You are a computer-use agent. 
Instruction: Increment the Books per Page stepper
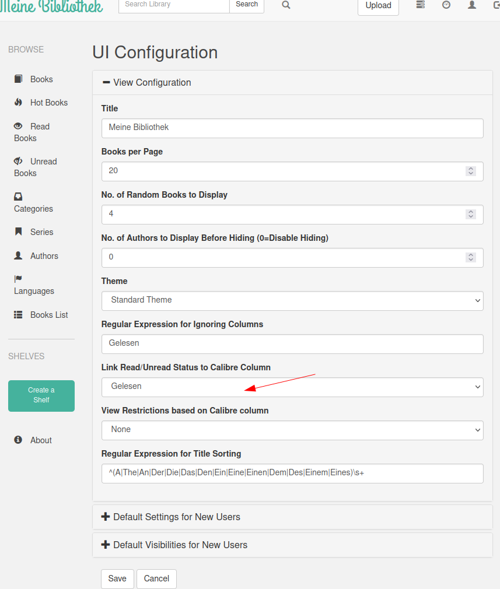(471, 169)
